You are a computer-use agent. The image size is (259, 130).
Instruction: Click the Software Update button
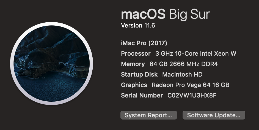(214, 115)
